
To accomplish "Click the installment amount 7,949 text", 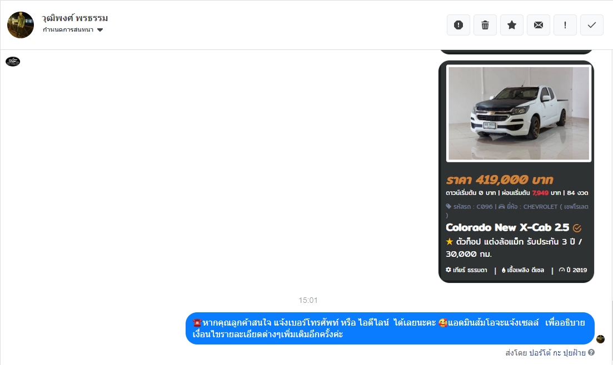I will pos(540,193).
